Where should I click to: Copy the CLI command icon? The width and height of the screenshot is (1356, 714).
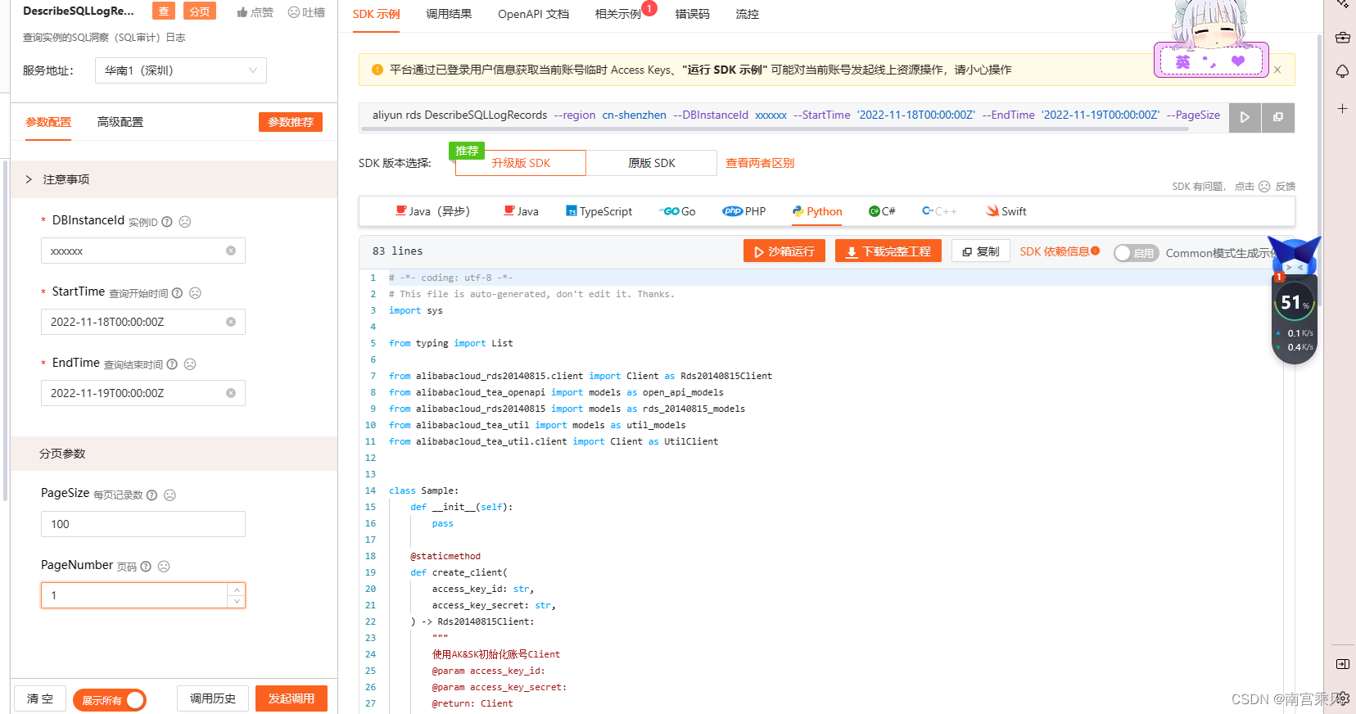(1277, 117)
